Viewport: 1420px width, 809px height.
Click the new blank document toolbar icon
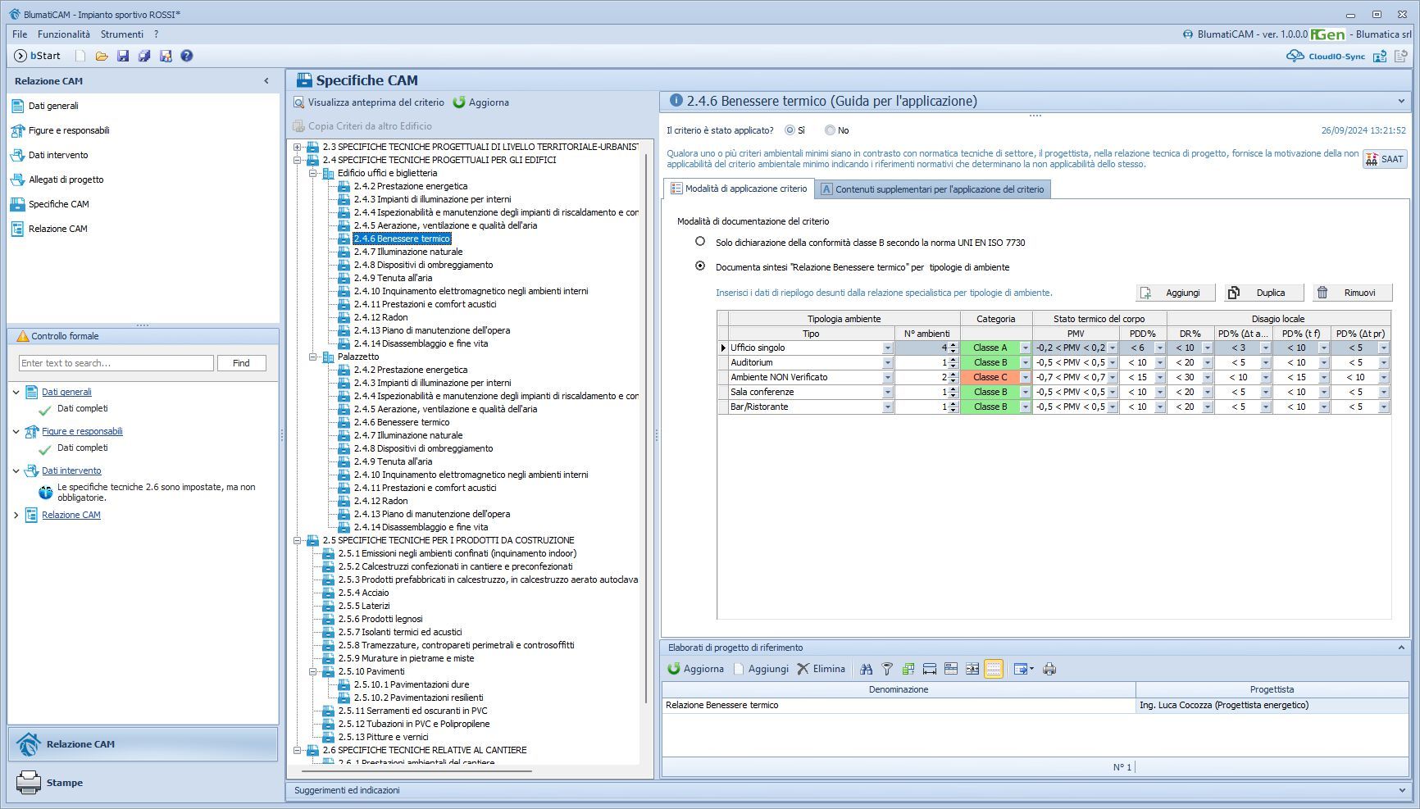coord(80,56)
